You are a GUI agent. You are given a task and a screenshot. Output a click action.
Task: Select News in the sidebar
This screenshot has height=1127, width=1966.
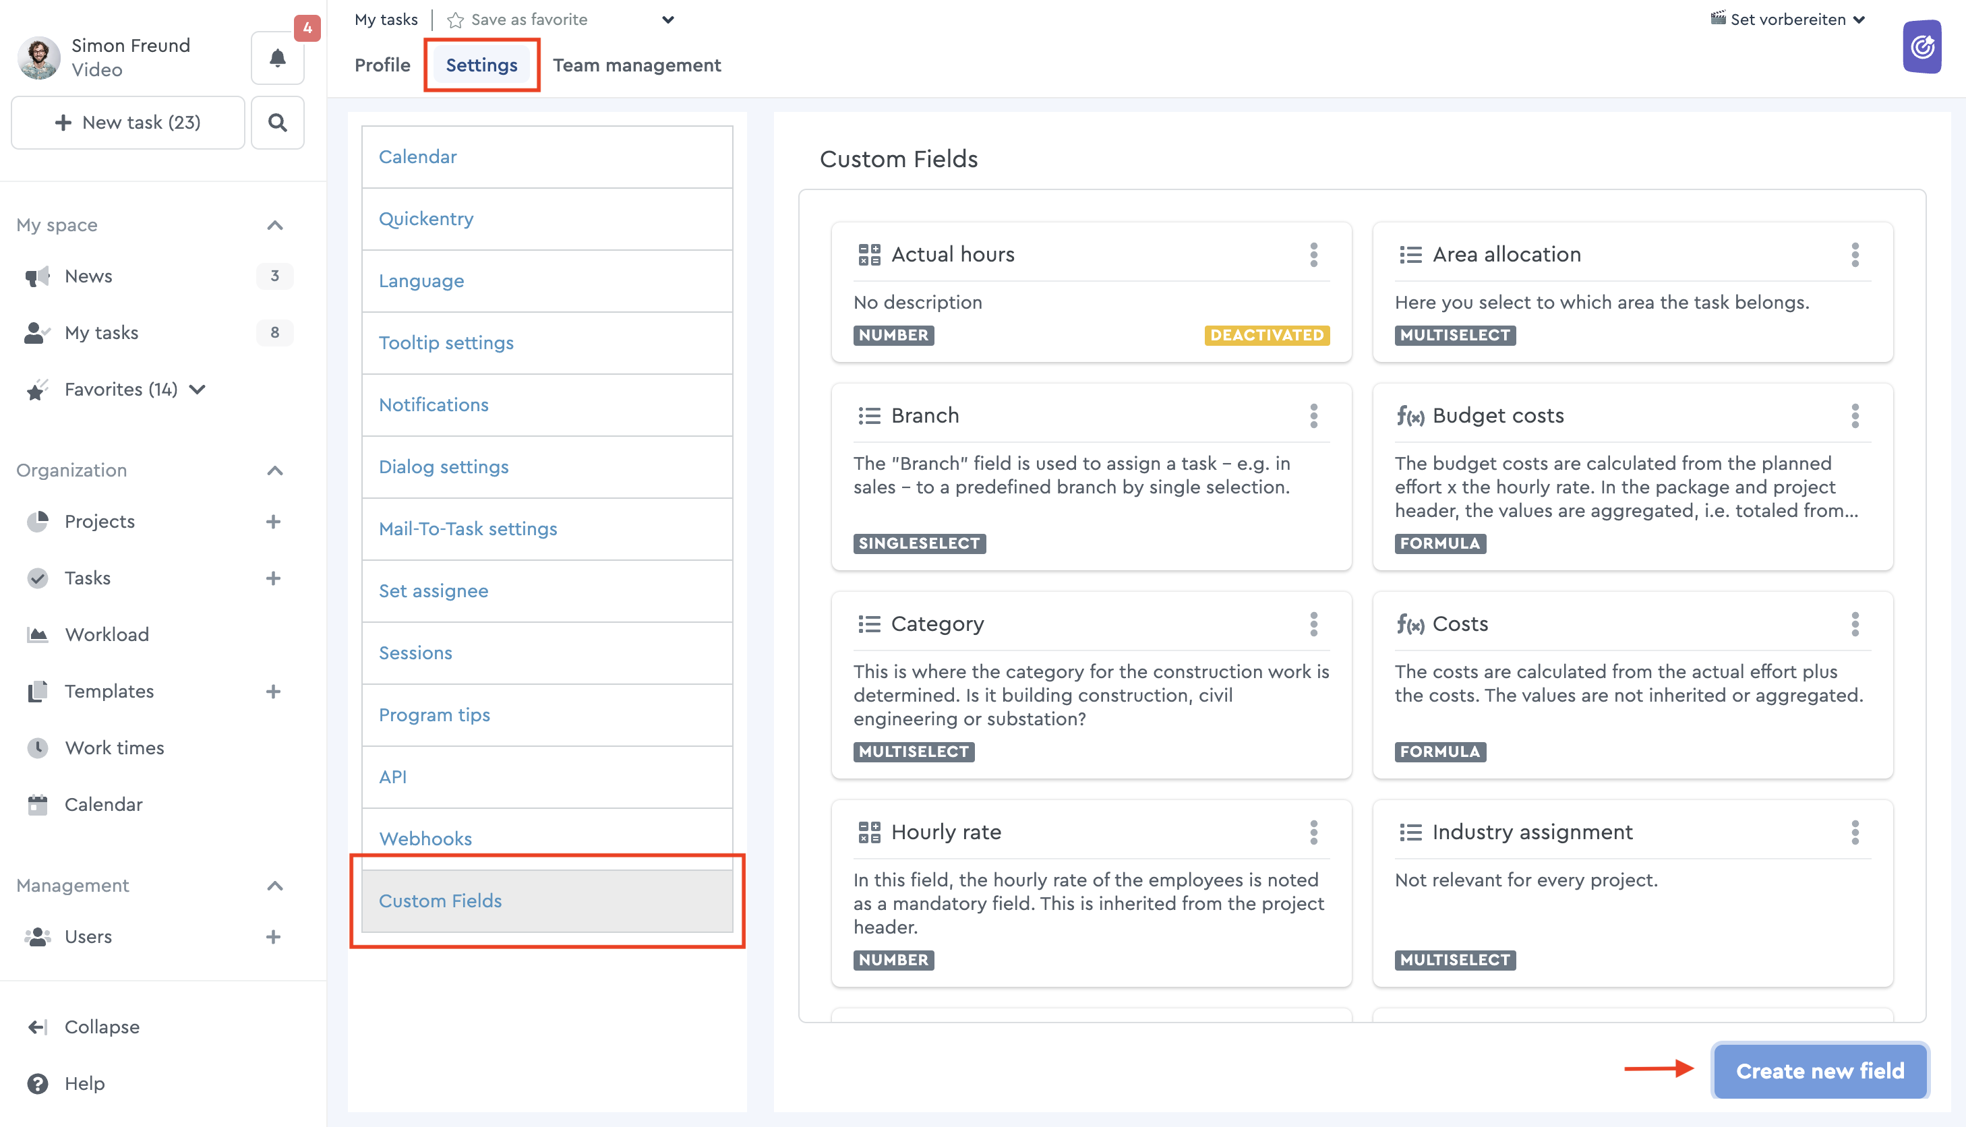(x=88, y=276)
